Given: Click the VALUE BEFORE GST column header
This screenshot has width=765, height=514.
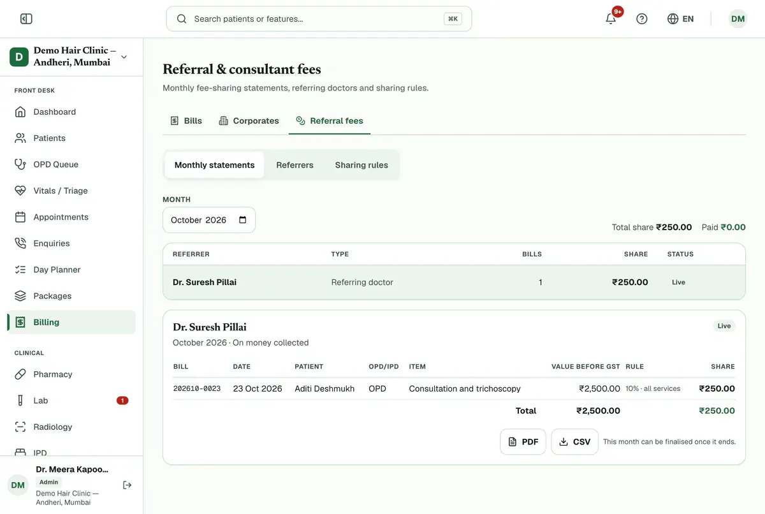Looking at the screenshot, I should [x=586, y=367].
